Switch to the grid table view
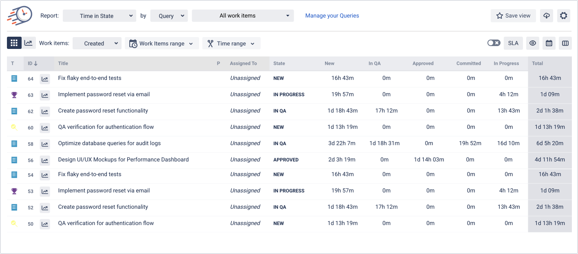 tap(14, 43)
